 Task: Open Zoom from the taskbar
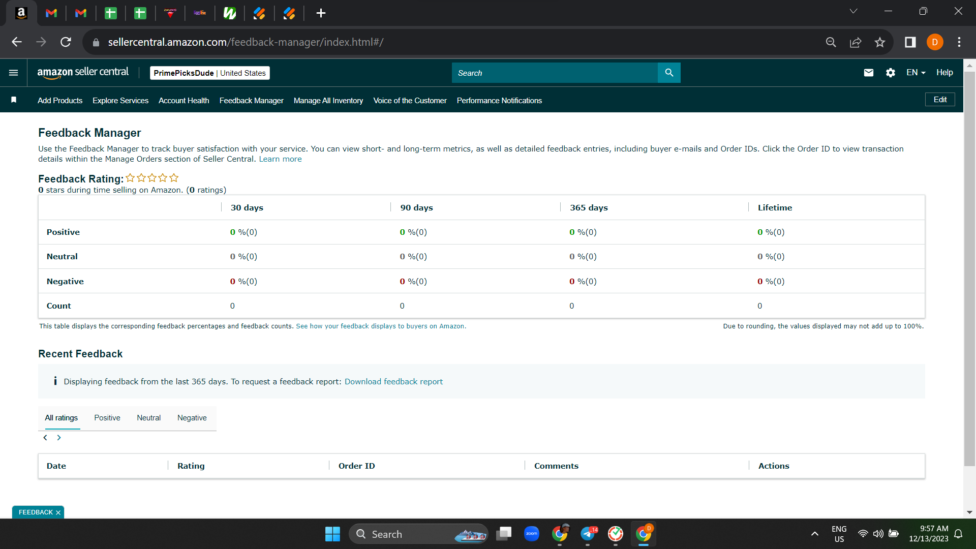click(532, 534)
